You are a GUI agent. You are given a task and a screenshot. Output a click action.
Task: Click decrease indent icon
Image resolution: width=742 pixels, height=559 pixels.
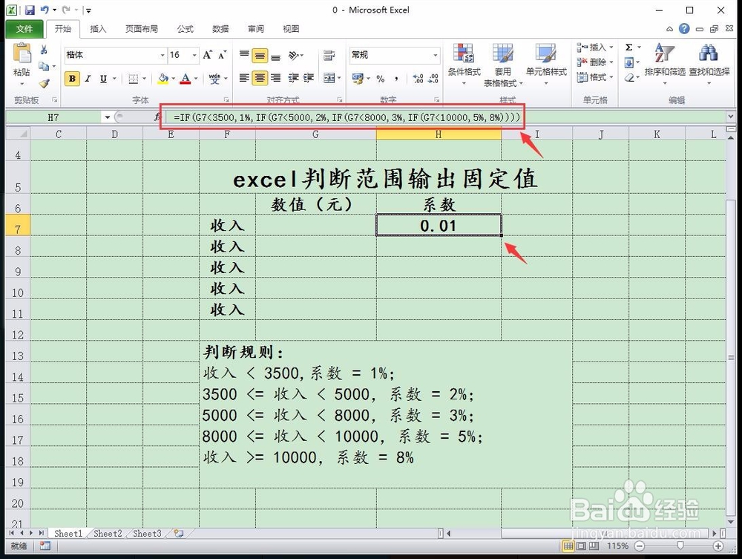tap(293, 78)
